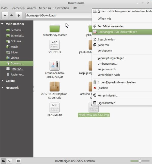Click the /home/gerd/Downloads path field
Screen dimensions: 152x164
(x=59, y=15)
